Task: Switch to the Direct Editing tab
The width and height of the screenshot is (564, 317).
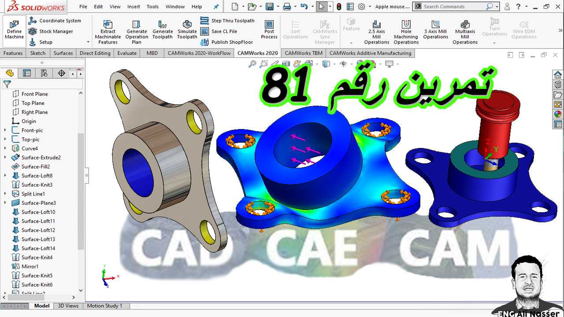Action: [95, 53]
